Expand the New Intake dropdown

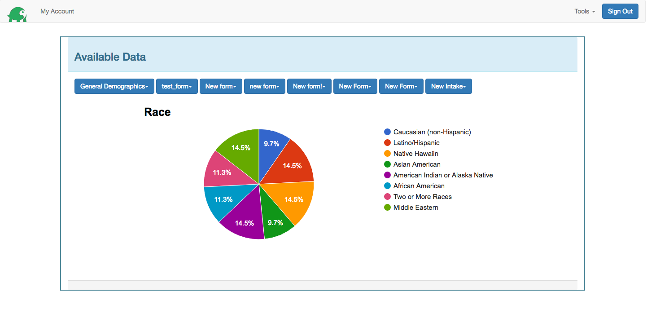[448, 86]
